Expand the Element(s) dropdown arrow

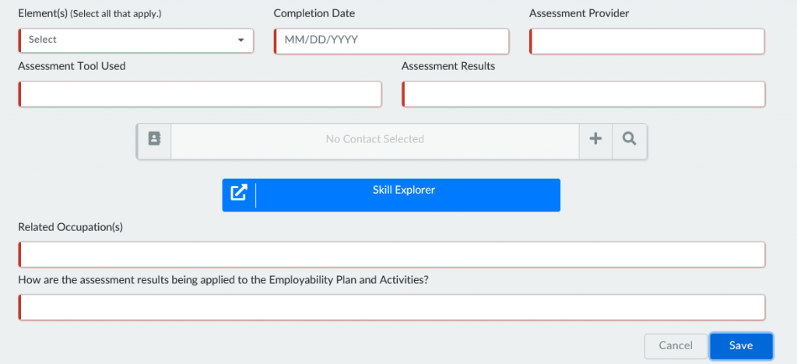pyautogui.click(x=241, y=40)
